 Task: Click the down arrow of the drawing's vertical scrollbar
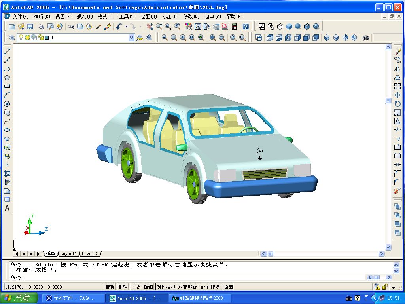click(388, 247)
